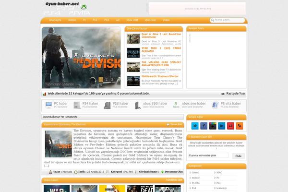Select slide 2 in image slider
Viewport: 288px width, 192px height.
point(107,79)
